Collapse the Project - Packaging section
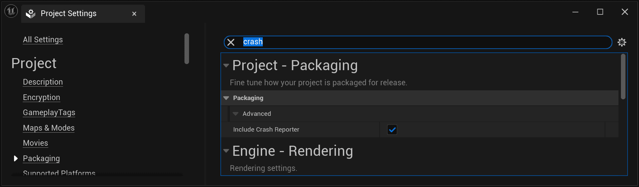This screenshot has height=187, width=639. coord(226,65)
